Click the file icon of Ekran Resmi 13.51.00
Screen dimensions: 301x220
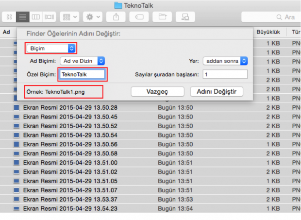(17, 163)
